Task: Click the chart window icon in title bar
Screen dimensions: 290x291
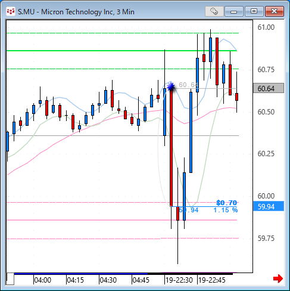Action: [11, 11]
